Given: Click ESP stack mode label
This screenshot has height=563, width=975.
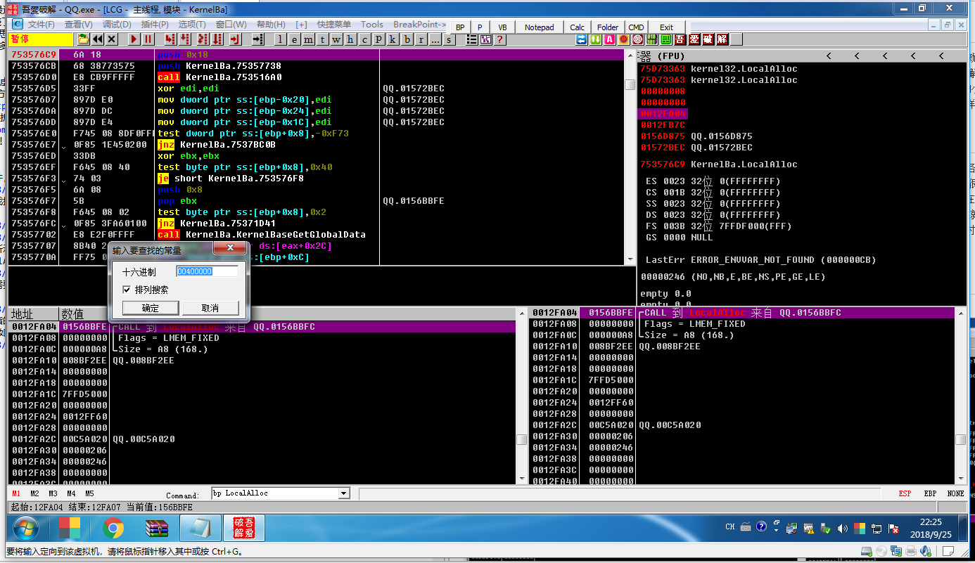Looking at the screenshot, I should (x=905, y=493).
